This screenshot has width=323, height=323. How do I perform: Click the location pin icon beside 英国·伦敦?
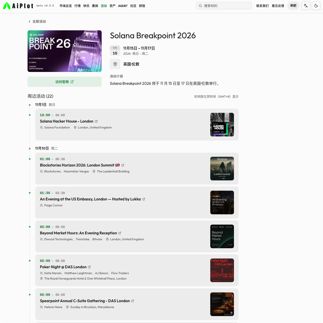(x=115, y=64)
